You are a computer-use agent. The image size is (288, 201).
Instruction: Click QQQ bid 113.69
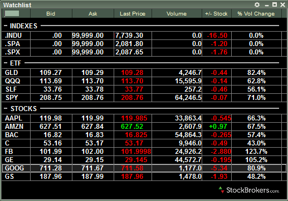(51, 81)
